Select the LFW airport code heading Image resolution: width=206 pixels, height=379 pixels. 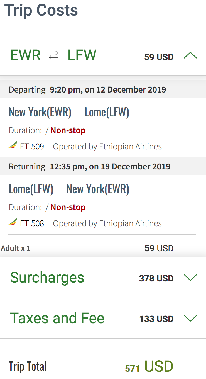coord(82,55)
